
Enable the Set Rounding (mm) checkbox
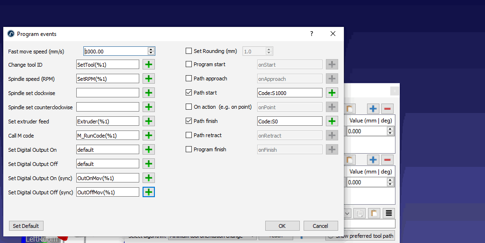pos(189,51)
